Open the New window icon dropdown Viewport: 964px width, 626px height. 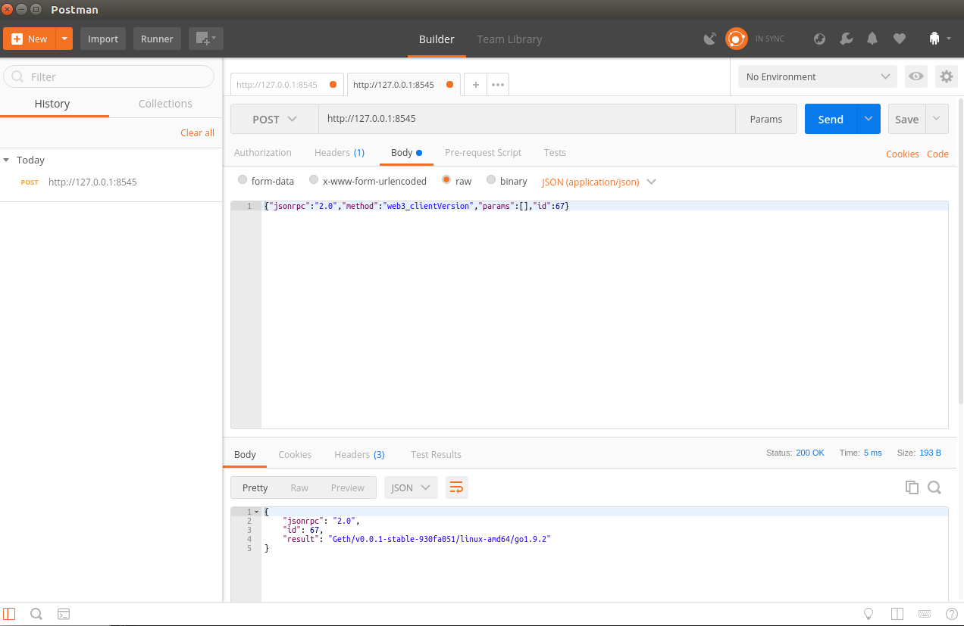(205, 39)
